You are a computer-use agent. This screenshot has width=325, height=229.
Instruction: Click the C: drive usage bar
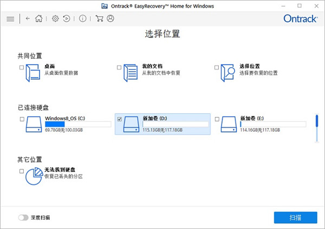pyautogui.click(x=78, y=124)
